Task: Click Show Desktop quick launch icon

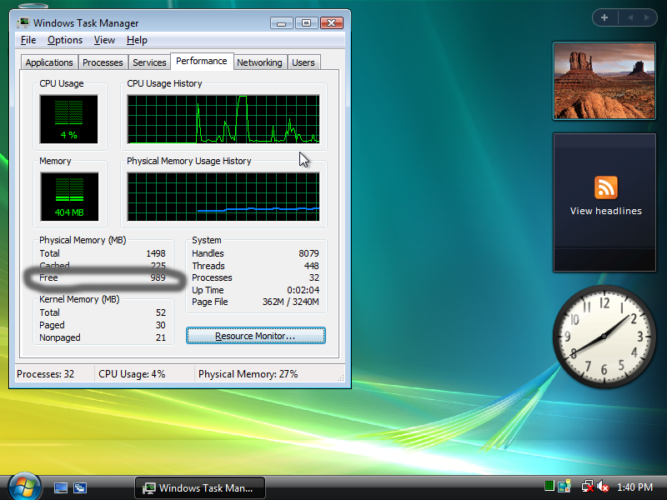Action: pyautogui.click(x=60, y=487)
